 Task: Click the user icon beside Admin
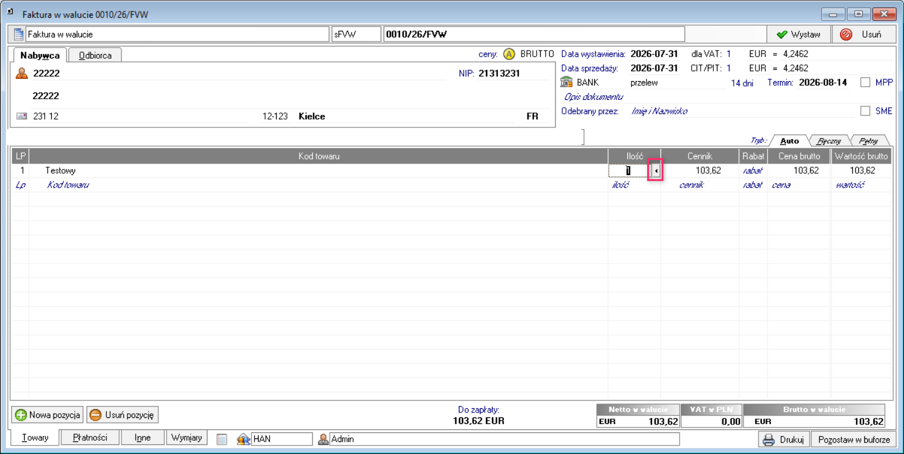click(x=323, y=439)
